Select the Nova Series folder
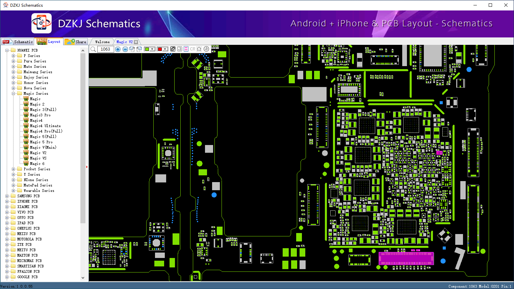Screen dimensions: 514x289 [x=35, y=88]
